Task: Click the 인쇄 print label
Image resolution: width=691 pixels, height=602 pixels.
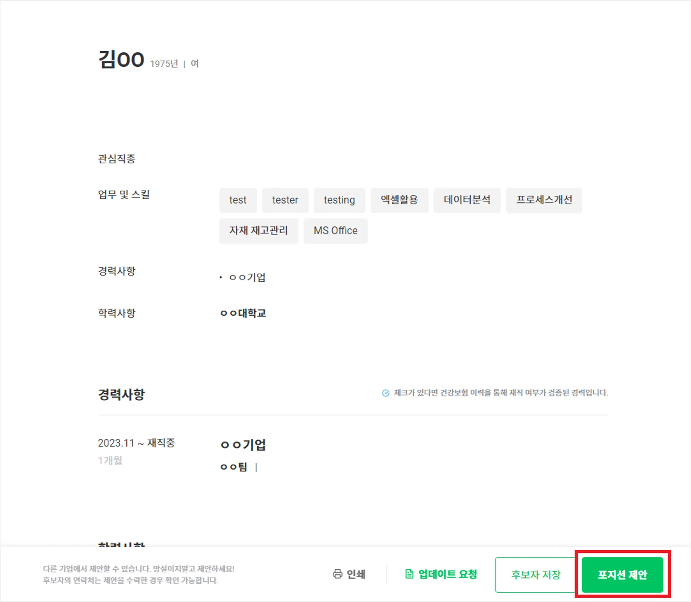Action: pos(356,574)
